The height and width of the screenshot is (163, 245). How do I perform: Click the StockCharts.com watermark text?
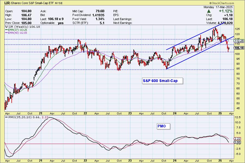point(222,3)
